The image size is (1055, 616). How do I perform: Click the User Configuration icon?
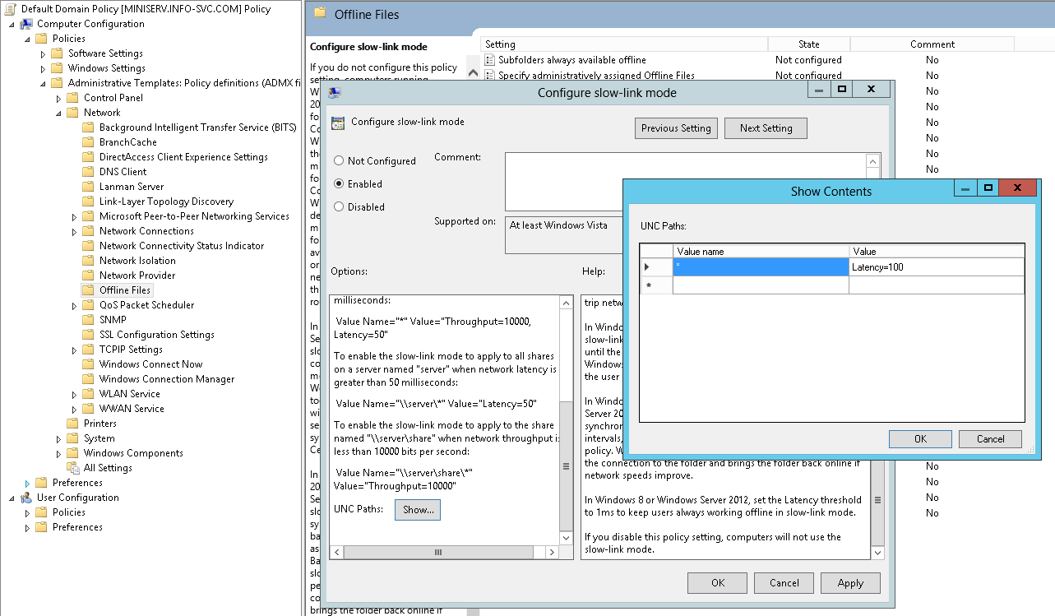coord(26,498)
